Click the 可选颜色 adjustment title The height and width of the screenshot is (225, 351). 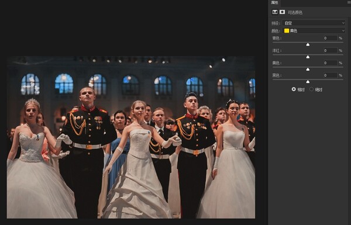click(x=295, y=12)
